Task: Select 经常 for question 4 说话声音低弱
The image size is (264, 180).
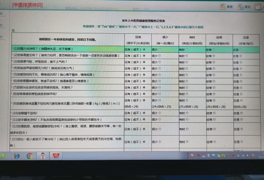Action: click(x=214, y=68)
